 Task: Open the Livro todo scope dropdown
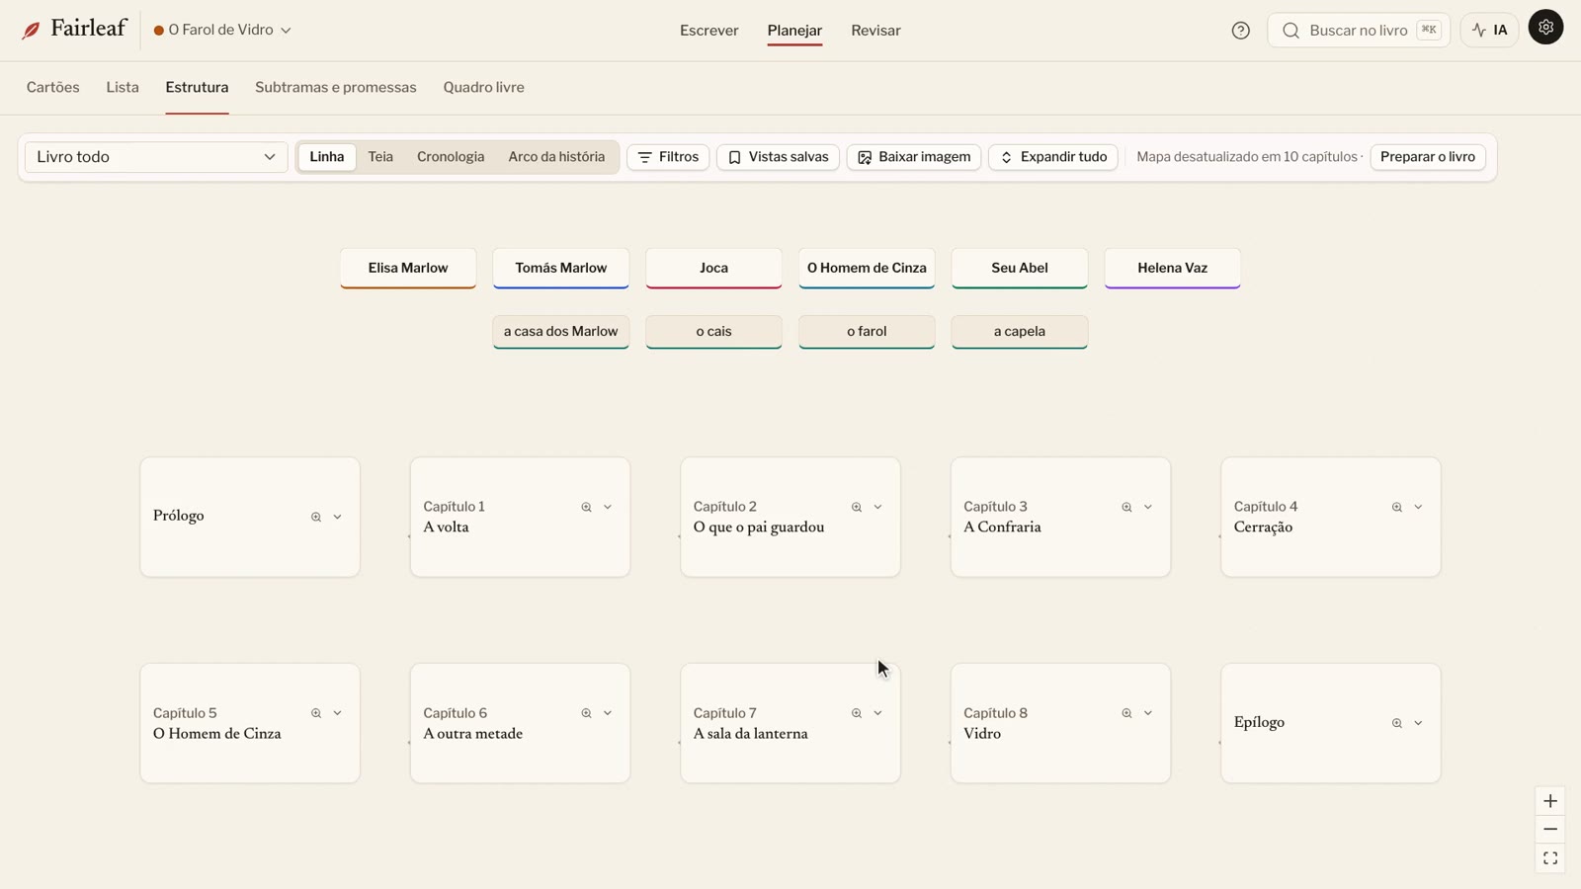point(156,157)
